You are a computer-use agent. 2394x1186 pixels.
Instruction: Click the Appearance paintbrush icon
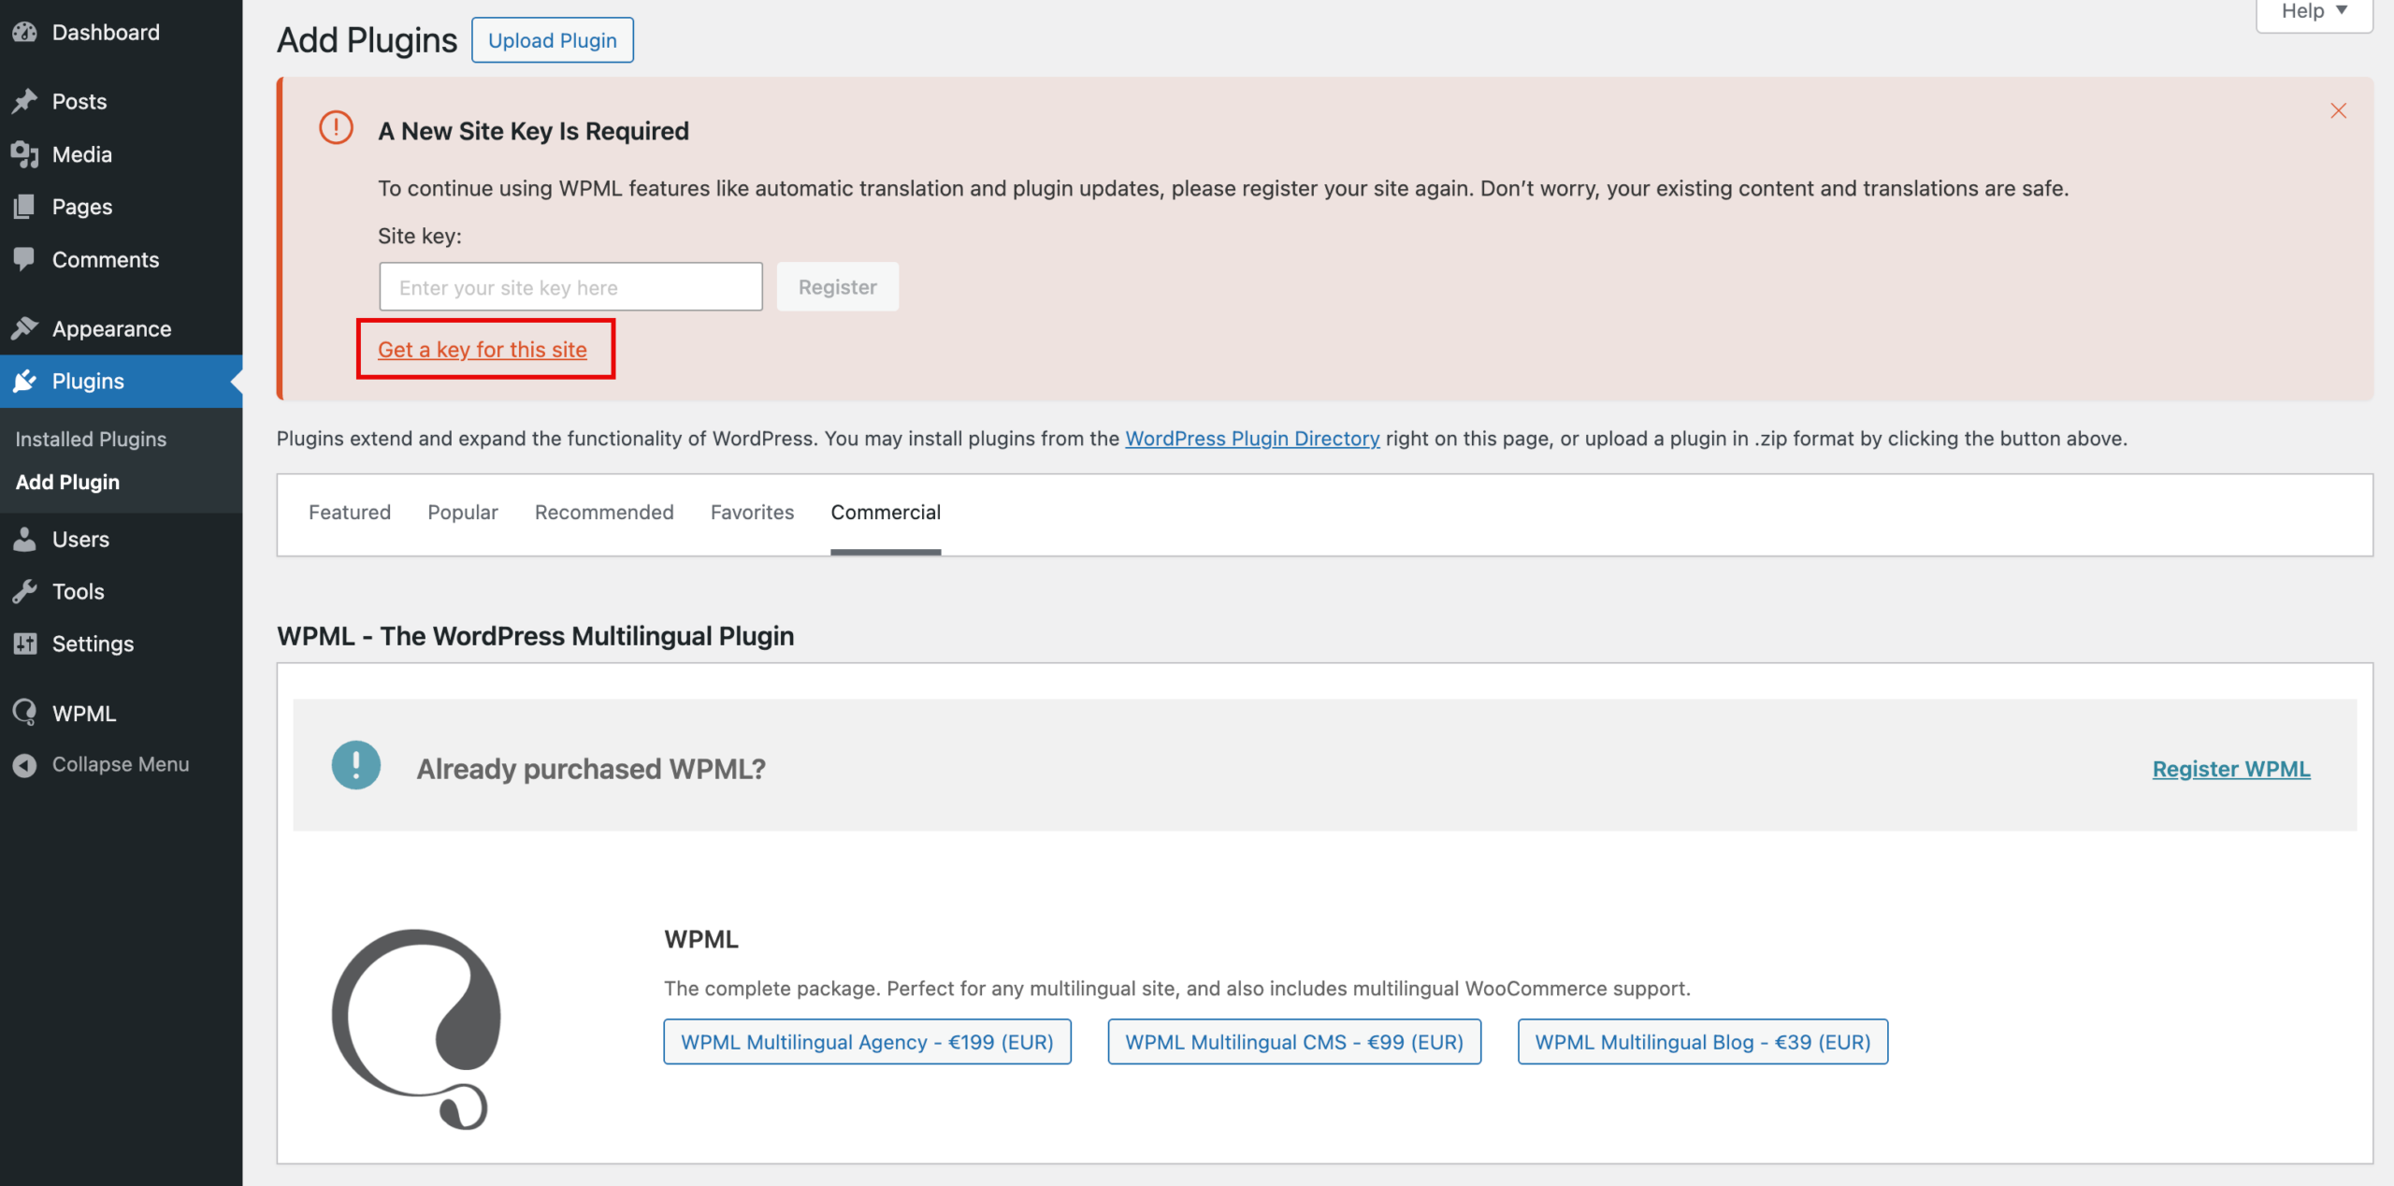point(25,328)
